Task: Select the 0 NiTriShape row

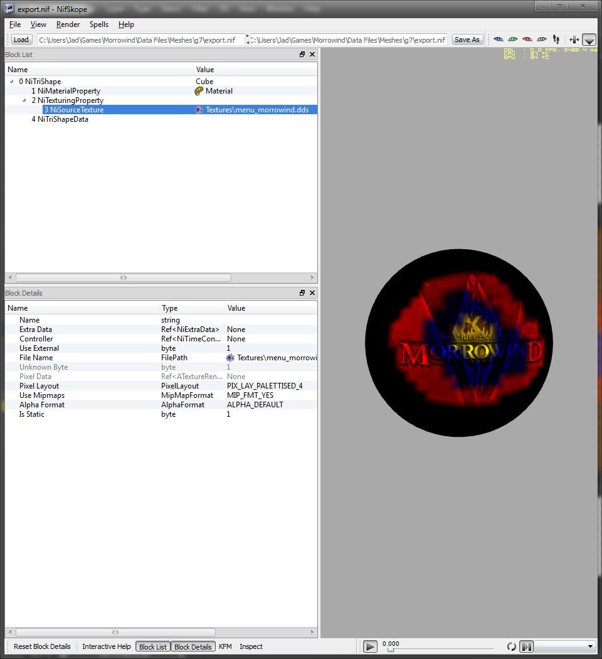Action: [x=161, y=82]
